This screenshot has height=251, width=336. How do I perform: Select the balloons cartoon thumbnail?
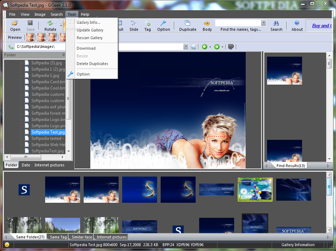point(255,189)
